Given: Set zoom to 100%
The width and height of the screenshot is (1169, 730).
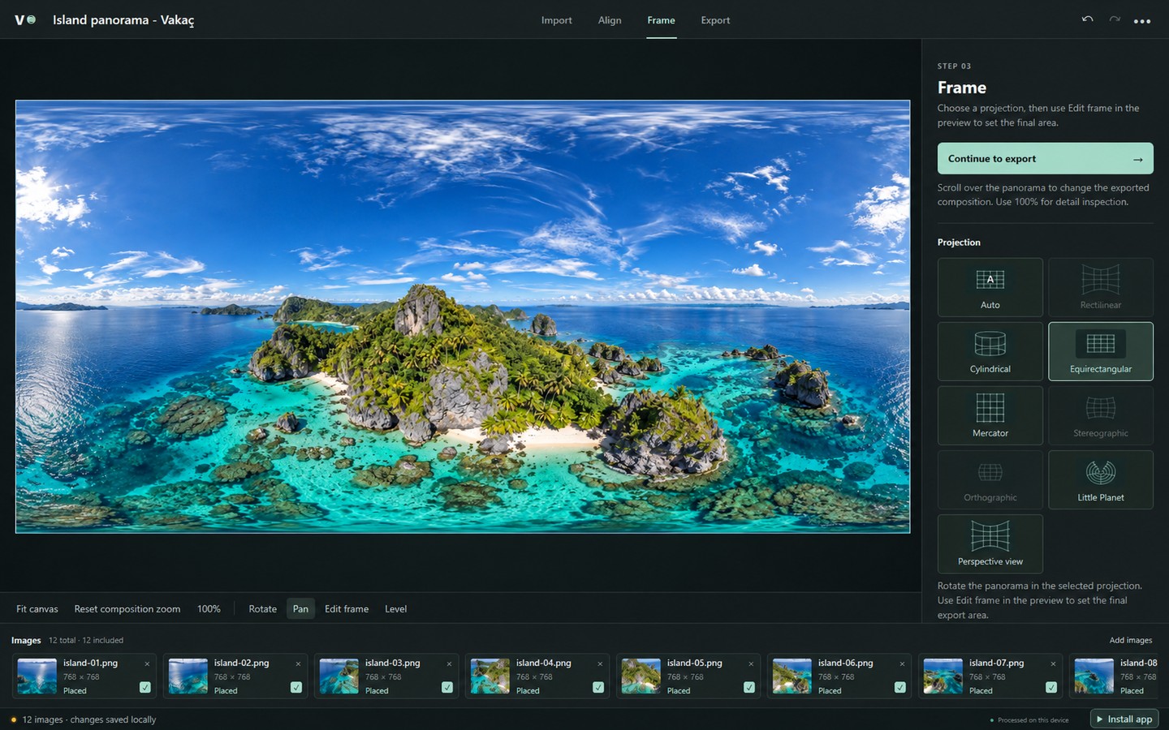Looking at the screenshot, I should (209, 608).
